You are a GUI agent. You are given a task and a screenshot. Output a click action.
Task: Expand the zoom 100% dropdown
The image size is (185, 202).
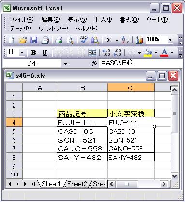click(170, 40)
